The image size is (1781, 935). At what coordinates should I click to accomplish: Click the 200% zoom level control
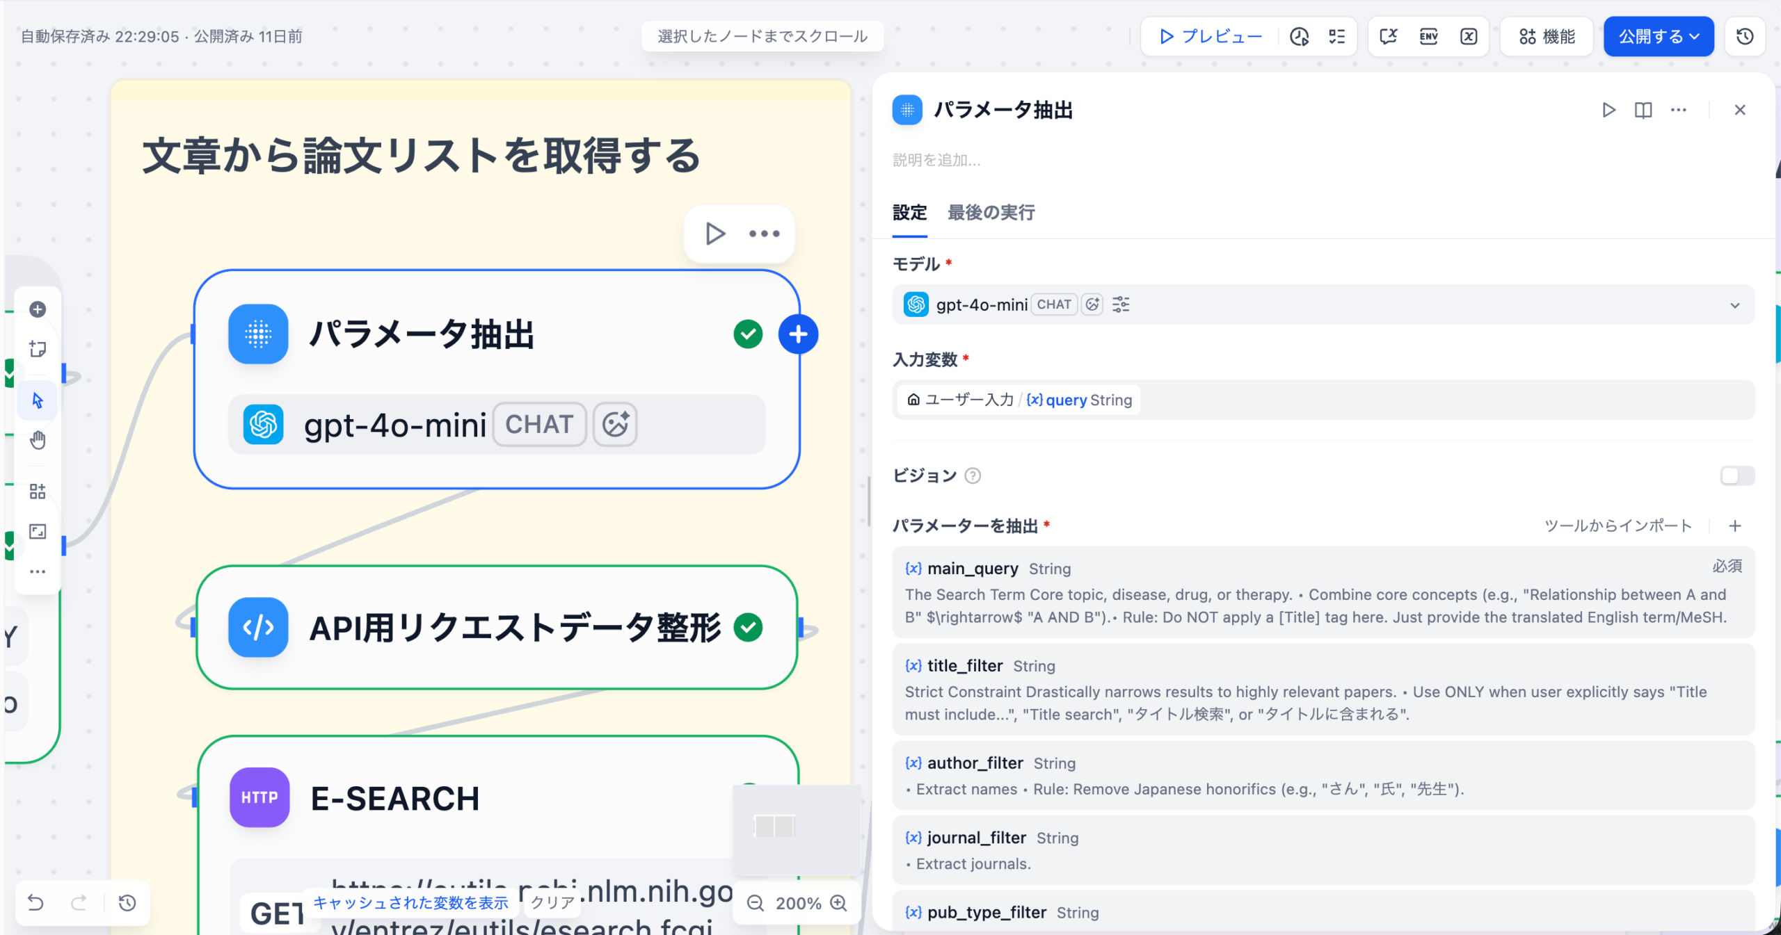pyautogui.click(x=798, y=903)
